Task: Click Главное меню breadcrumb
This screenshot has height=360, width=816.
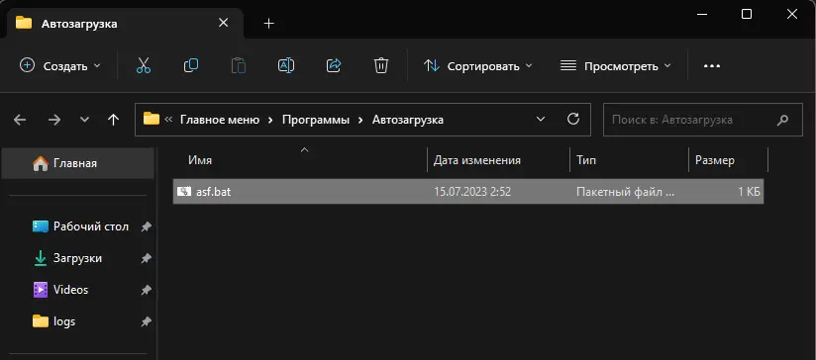Action: (220, 120)
